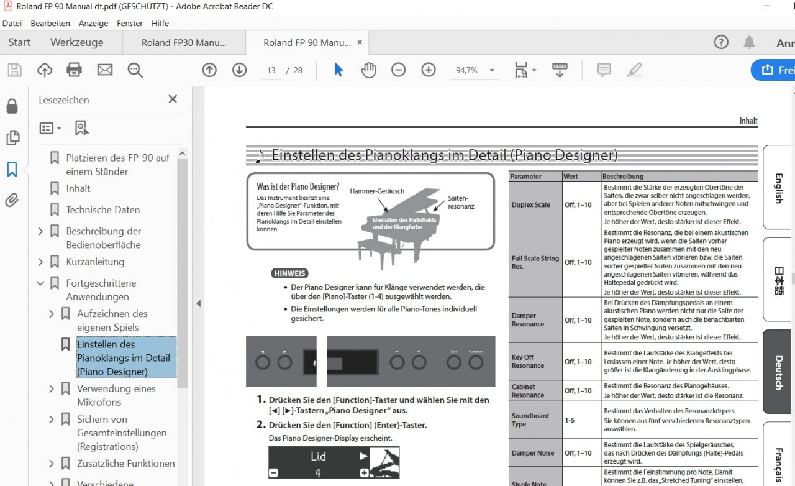Click the Inhalt link at page top
Screen dimensions: 795x486
[x=748, y=121]
